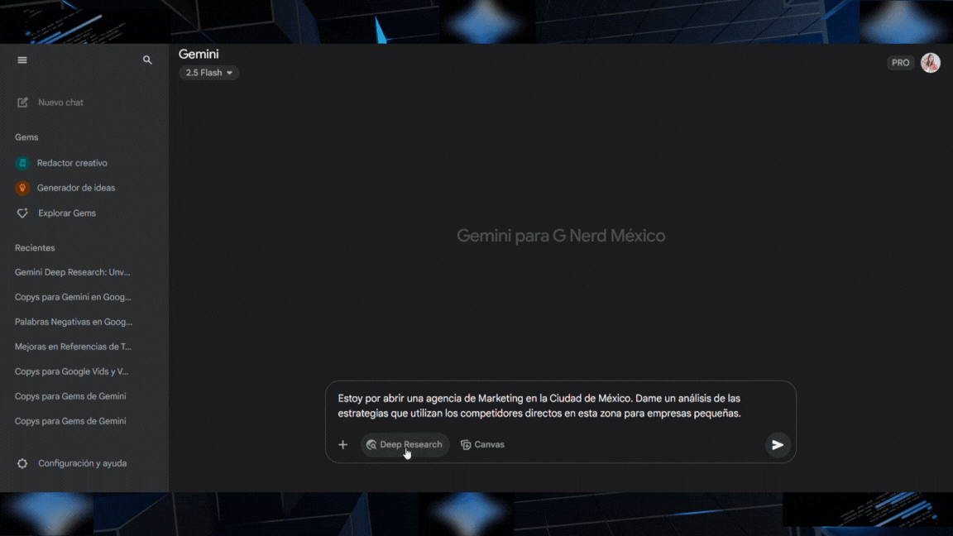Open Copys para Google Vids chat
This screenshot has height=536, width=953.
pyautogui.click(x=71, y=371)
